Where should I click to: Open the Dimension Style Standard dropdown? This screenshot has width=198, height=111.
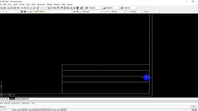[x=113, y=8]
